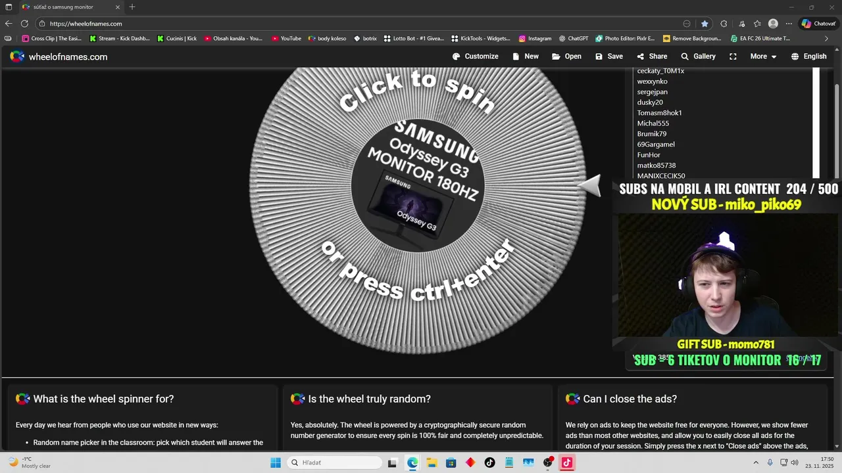This screenshot has width=842, height=473.
Task: Open 'body koleso' bookmark
Action: pyautogui.click(x=327, y=39)
